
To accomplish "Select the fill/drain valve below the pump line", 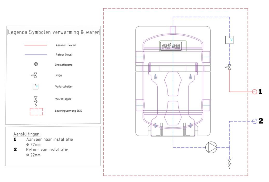I will point(229,164).
